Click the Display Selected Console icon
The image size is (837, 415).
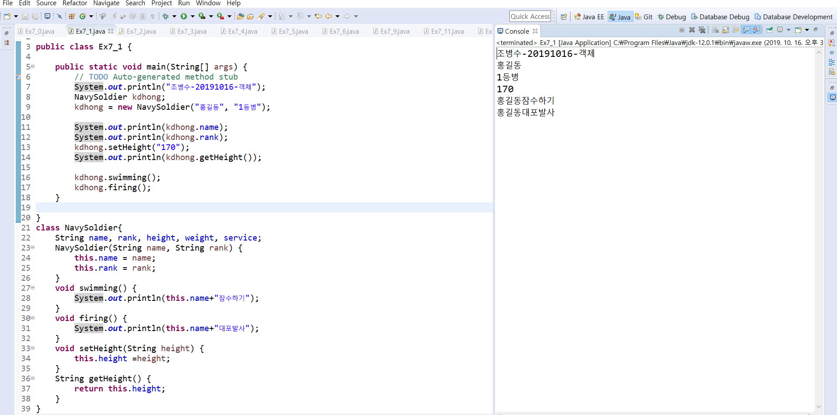pyautogui.click(x=780, y=30)
